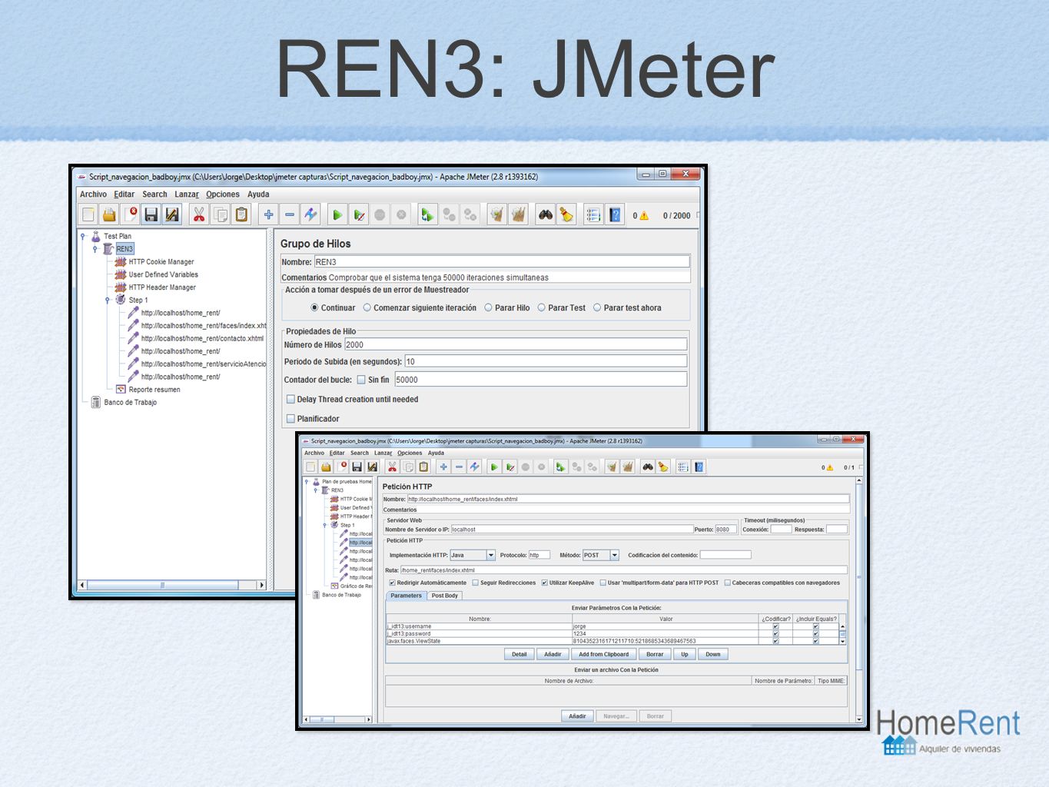Collapse the Step 1 node handle in the back window tree
Screen dimensions: 1049x787
(108, 300)
